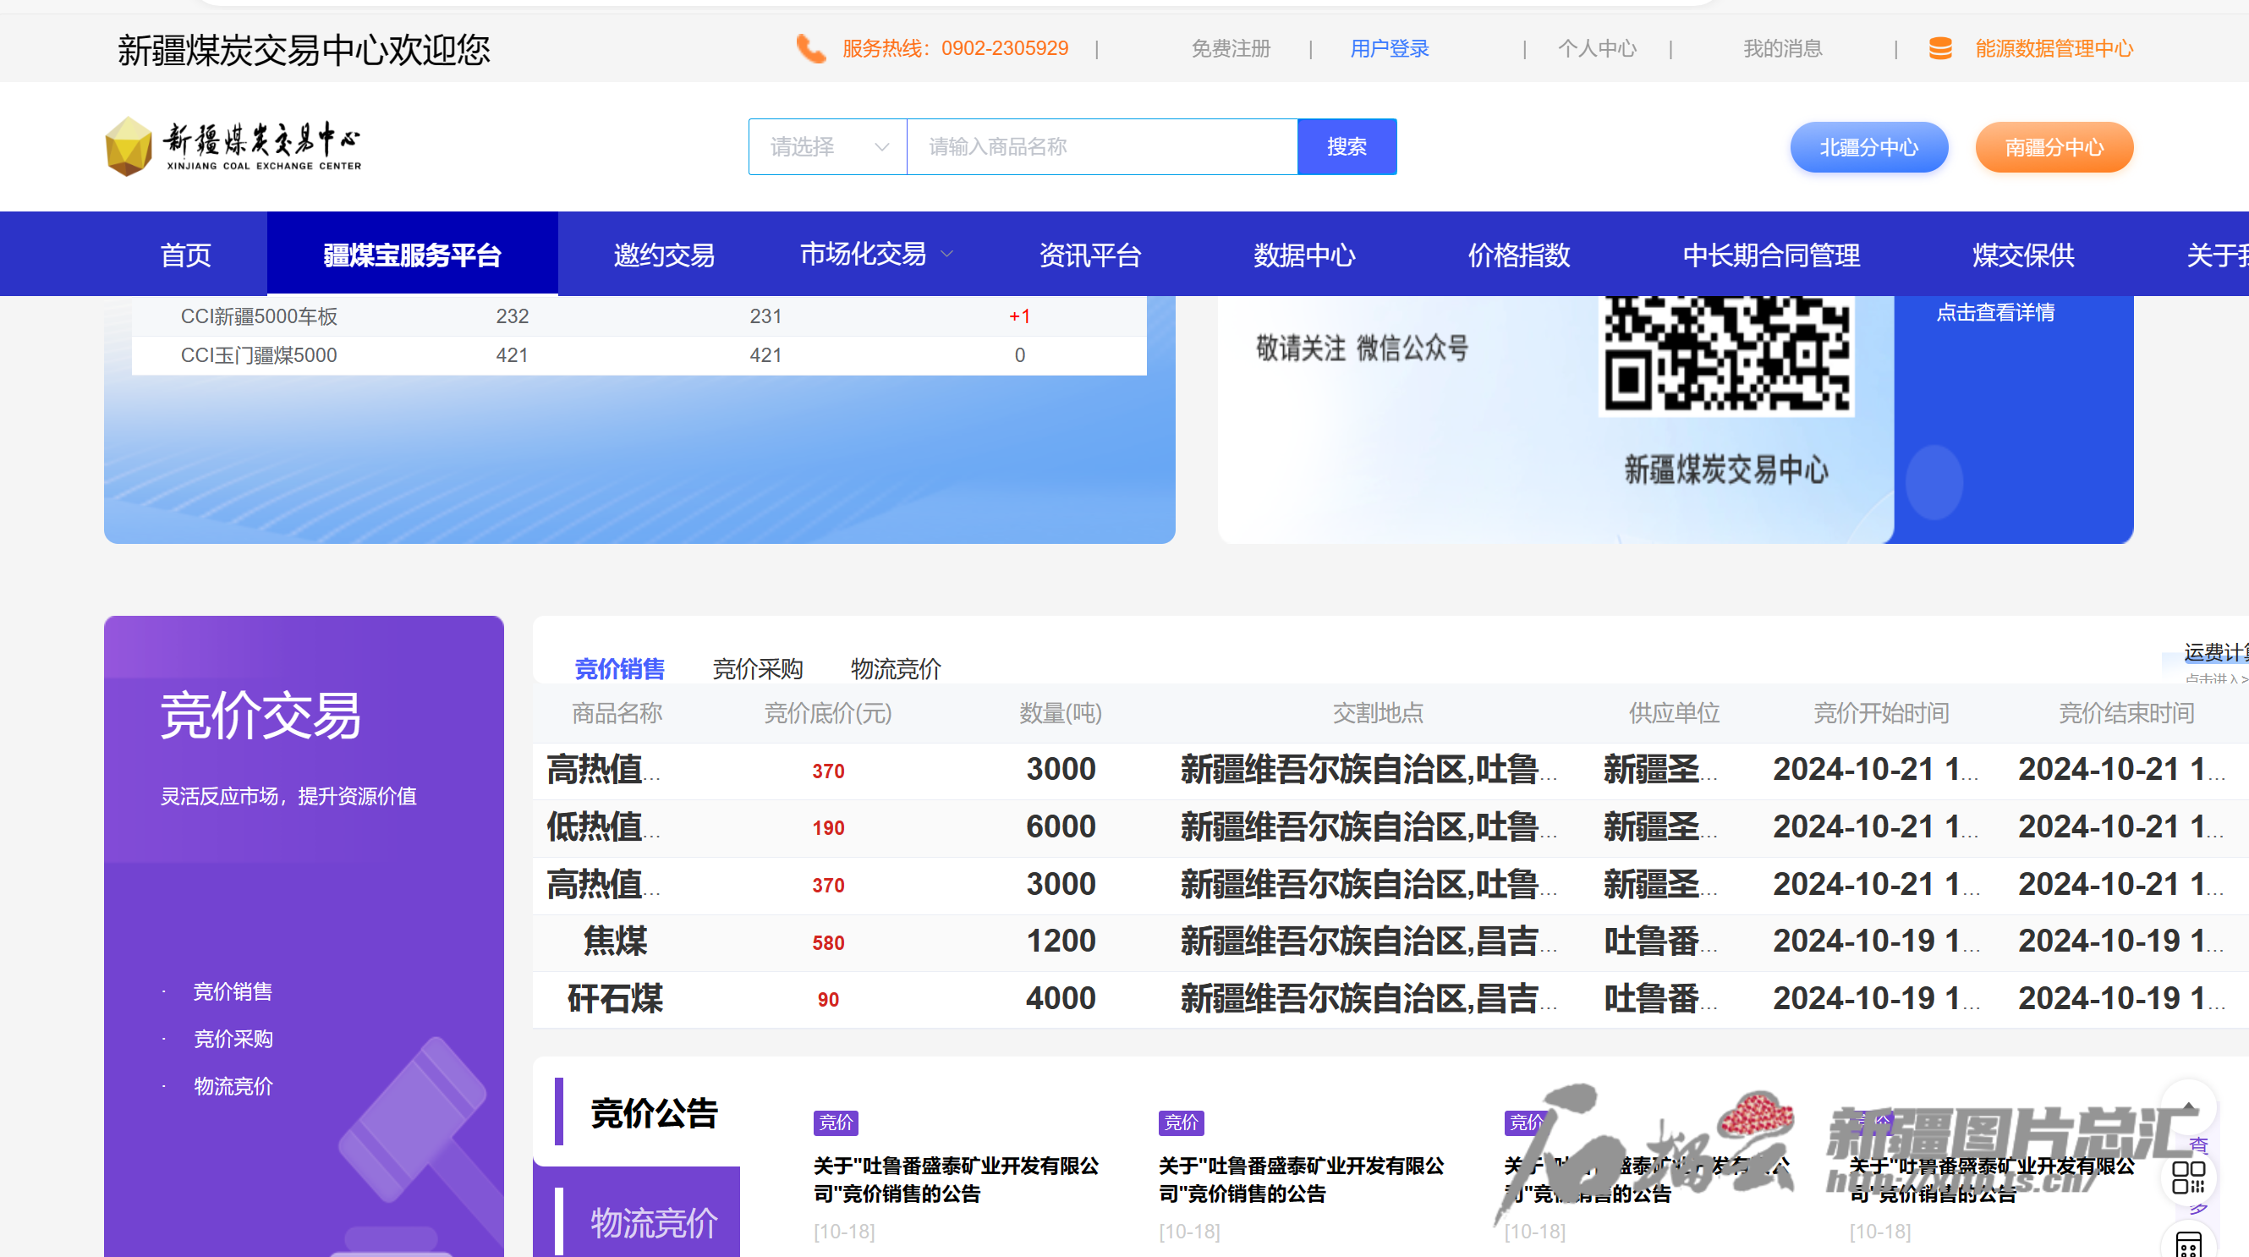Click CCI玉门疆煤5000 index row
The height and width of the screenshot is (1257, 2249).
(639, 355)
